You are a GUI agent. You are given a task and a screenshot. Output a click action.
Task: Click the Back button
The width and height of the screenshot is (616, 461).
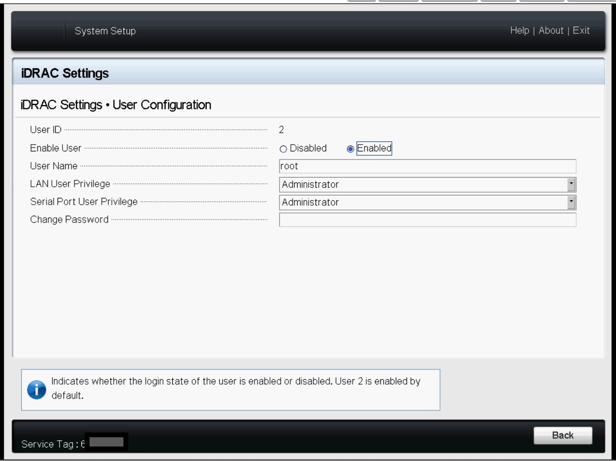[563, 435]
